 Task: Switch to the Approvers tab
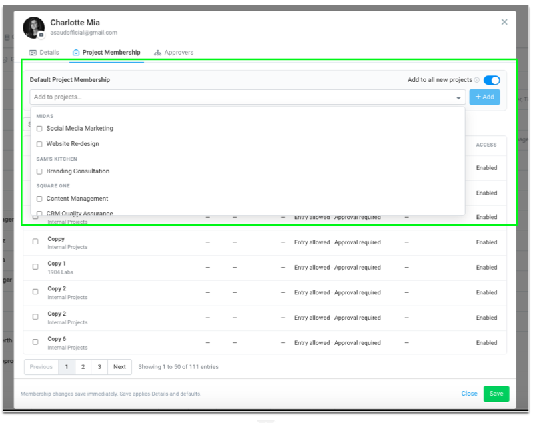point(174,53)
